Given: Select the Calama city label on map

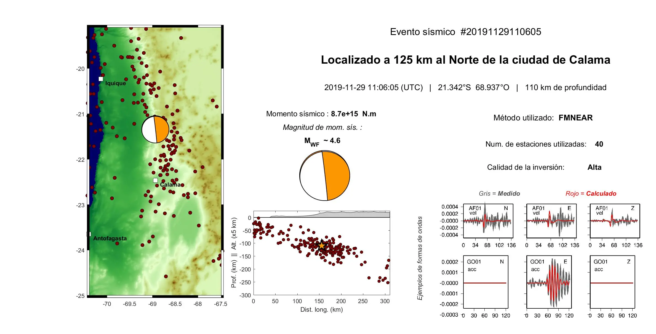Looking at the screenshot, I should point(170,185).
